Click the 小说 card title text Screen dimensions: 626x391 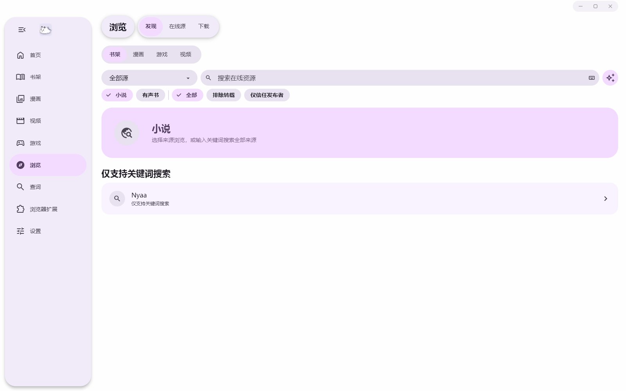[x=161, y=129]
